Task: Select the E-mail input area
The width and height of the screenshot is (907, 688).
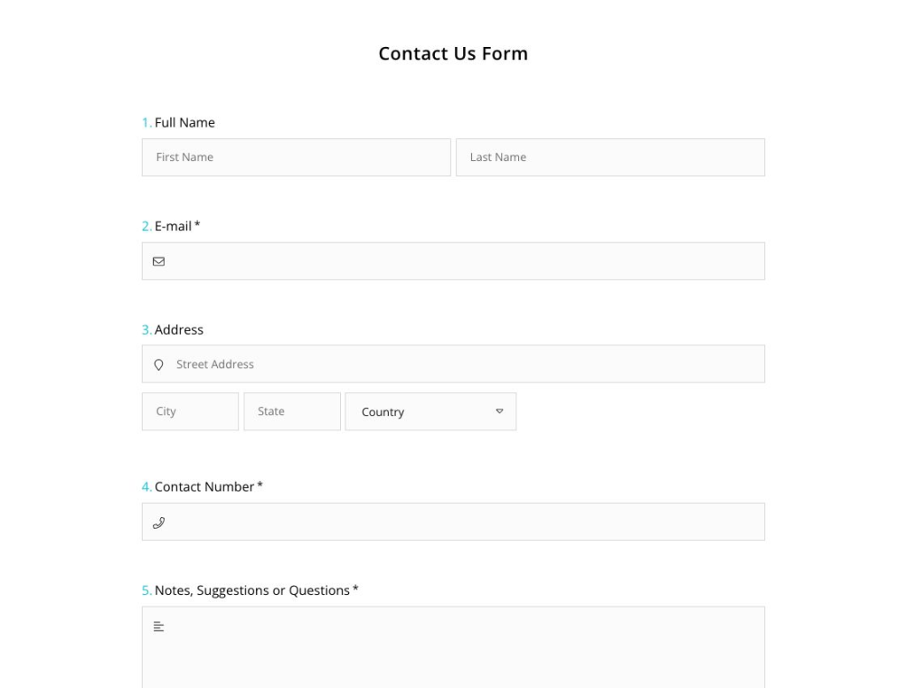Action: coord(453,260)
